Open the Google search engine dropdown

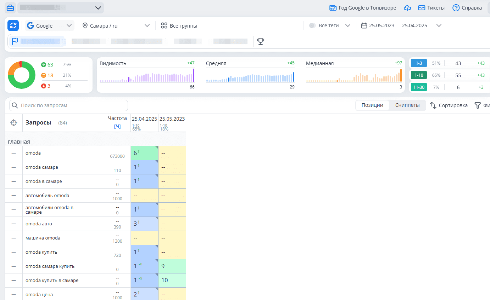50,25
